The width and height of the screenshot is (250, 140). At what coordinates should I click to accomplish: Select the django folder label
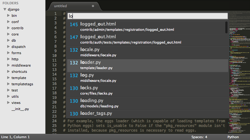pos(13,10)
